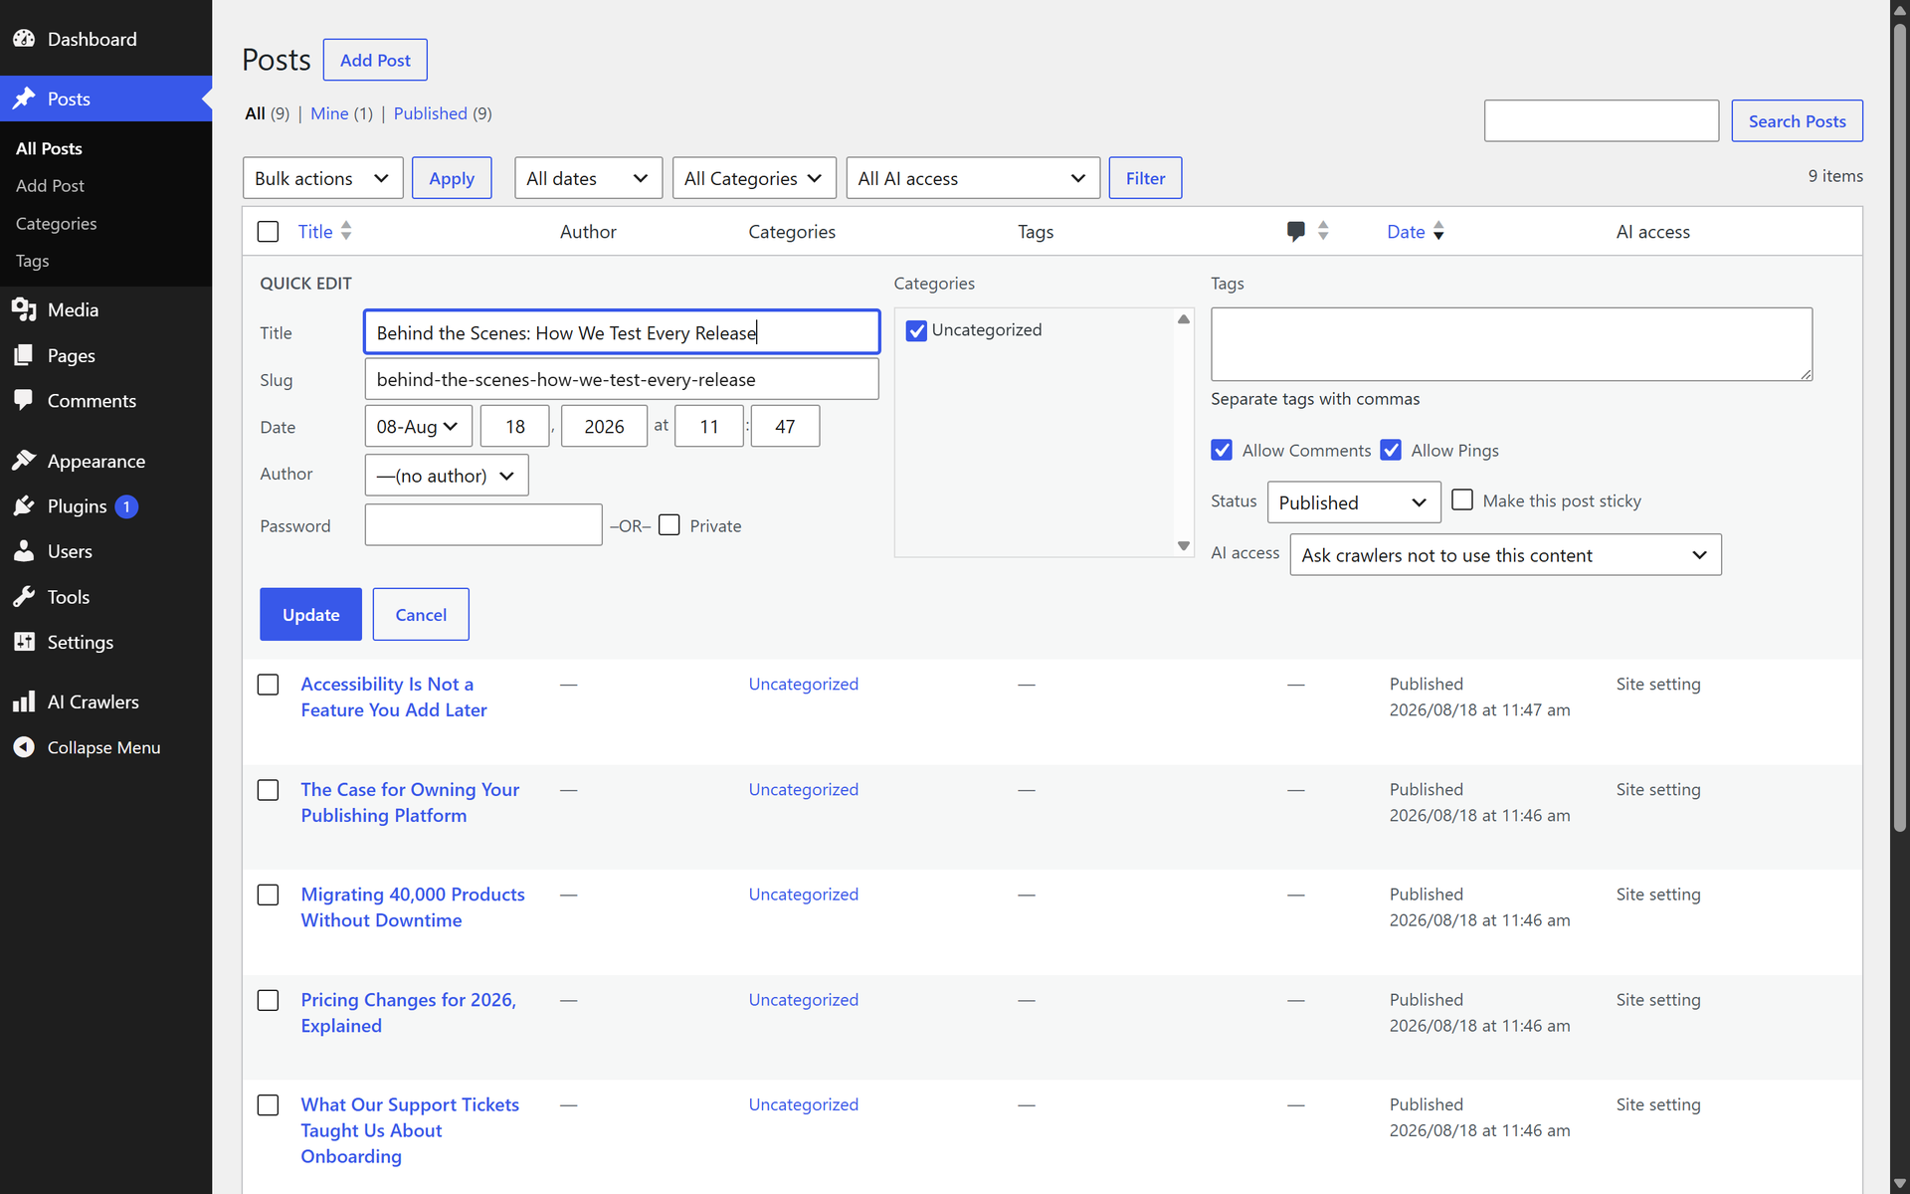The height and width of the screenshot is (1194, 1910).
Task: Click the comments column sort arrows
Action: click(1323, 231)
